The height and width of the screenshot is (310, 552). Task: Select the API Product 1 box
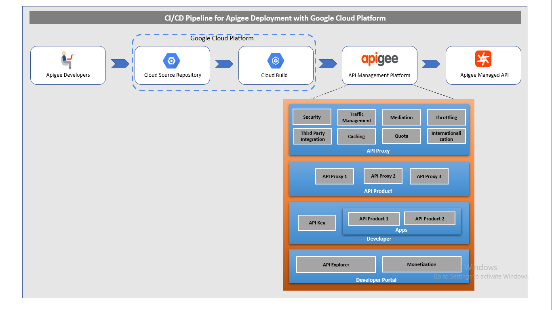pos(374,219)
